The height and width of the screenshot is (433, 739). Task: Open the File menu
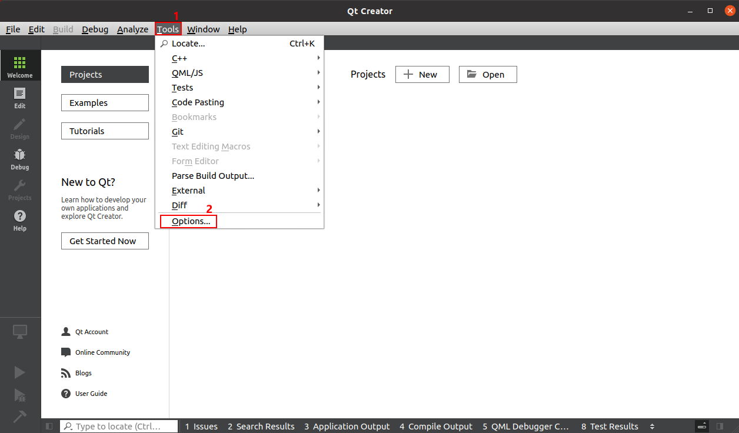[x=13, y=29]
